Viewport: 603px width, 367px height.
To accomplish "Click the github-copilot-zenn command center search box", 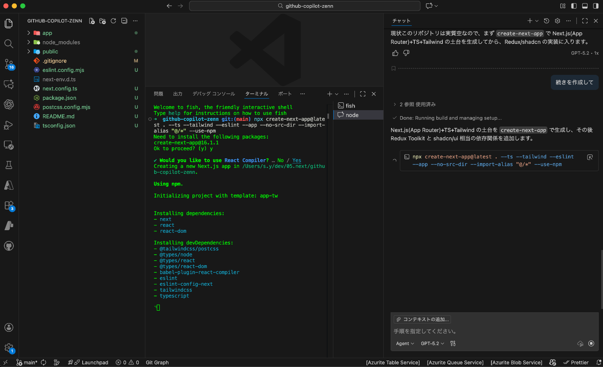I will click(x=305, y=6).
